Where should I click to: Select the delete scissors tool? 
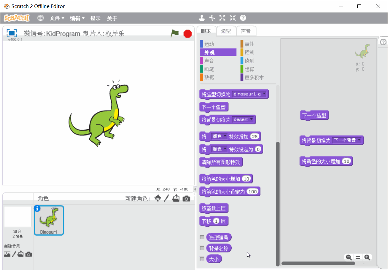pyautogui.click(x=212, y=18)
